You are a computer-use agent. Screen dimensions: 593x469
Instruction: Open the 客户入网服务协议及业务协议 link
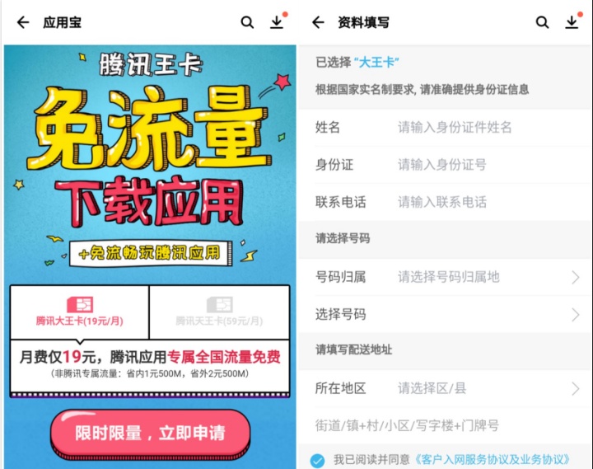492,460
